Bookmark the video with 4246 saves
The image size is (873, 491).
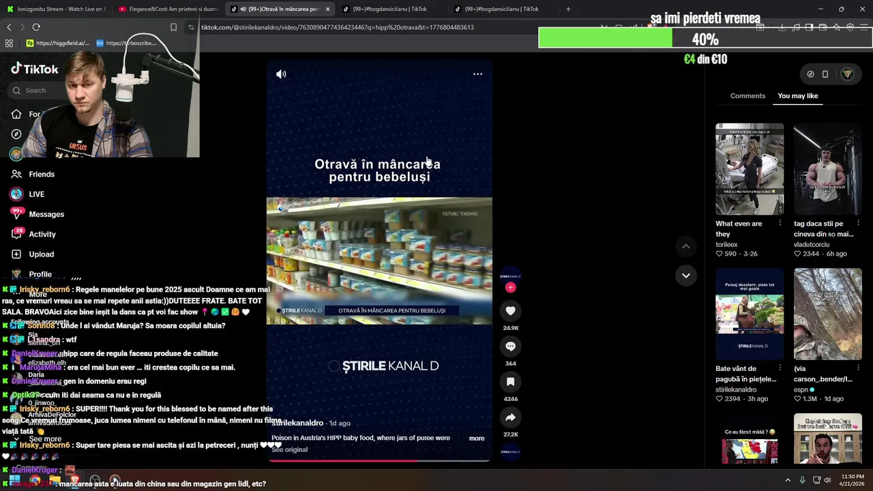click(510, 382)
